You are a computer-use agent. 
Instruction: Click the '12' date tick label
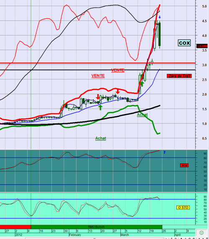click(140, 231)
